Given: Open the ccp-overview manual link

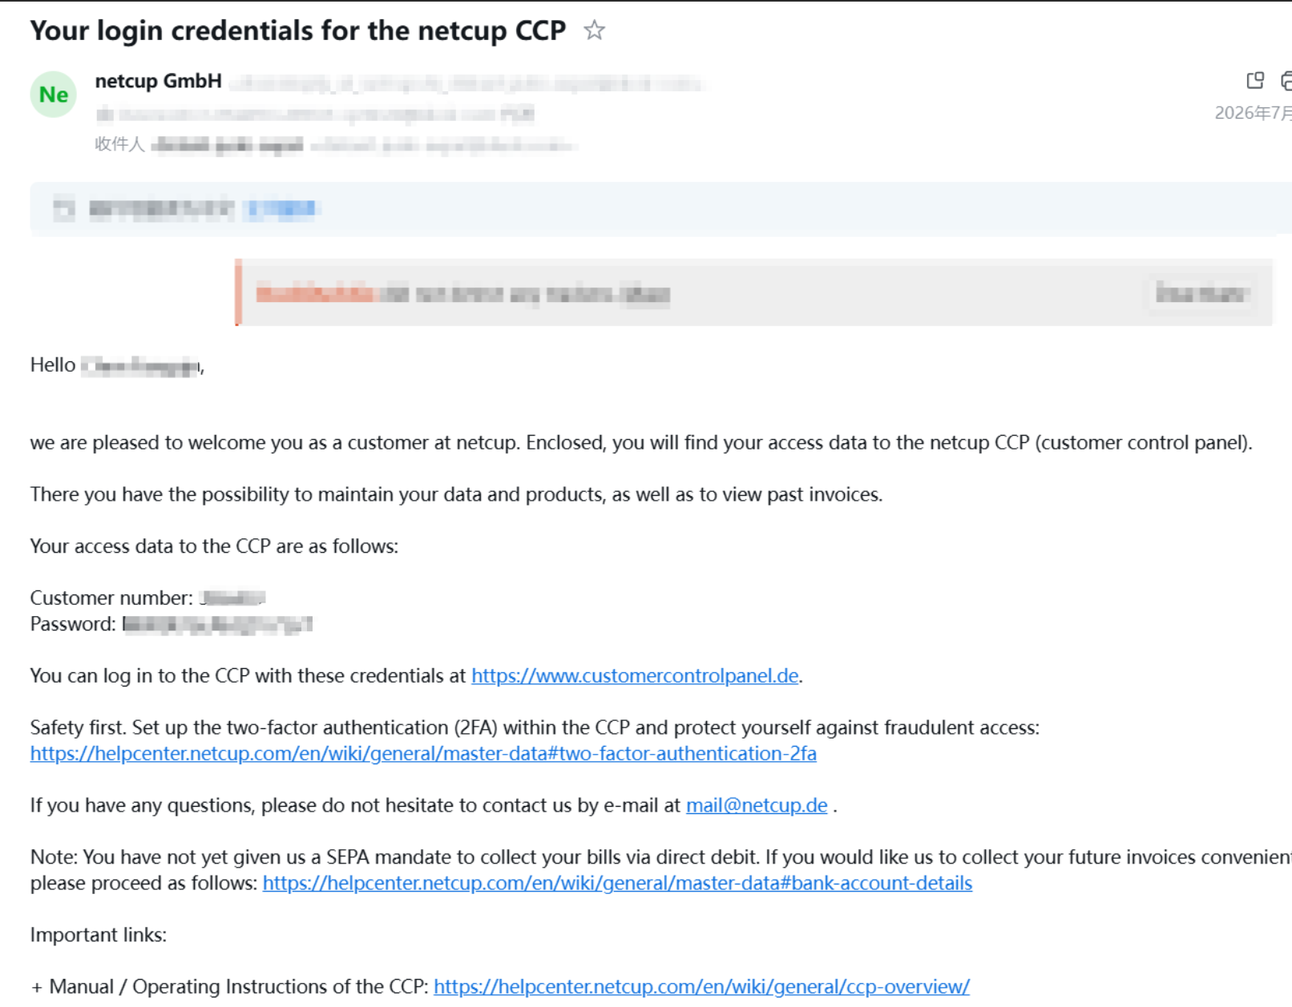Looking at the screenshot, I should [701, 987].
